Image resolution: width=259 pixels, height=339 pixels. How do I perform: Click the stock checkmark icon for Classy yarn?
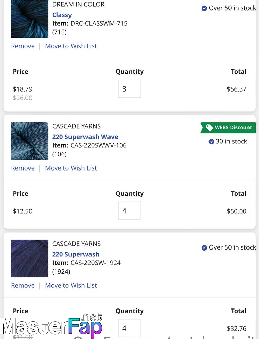point(204,8)
